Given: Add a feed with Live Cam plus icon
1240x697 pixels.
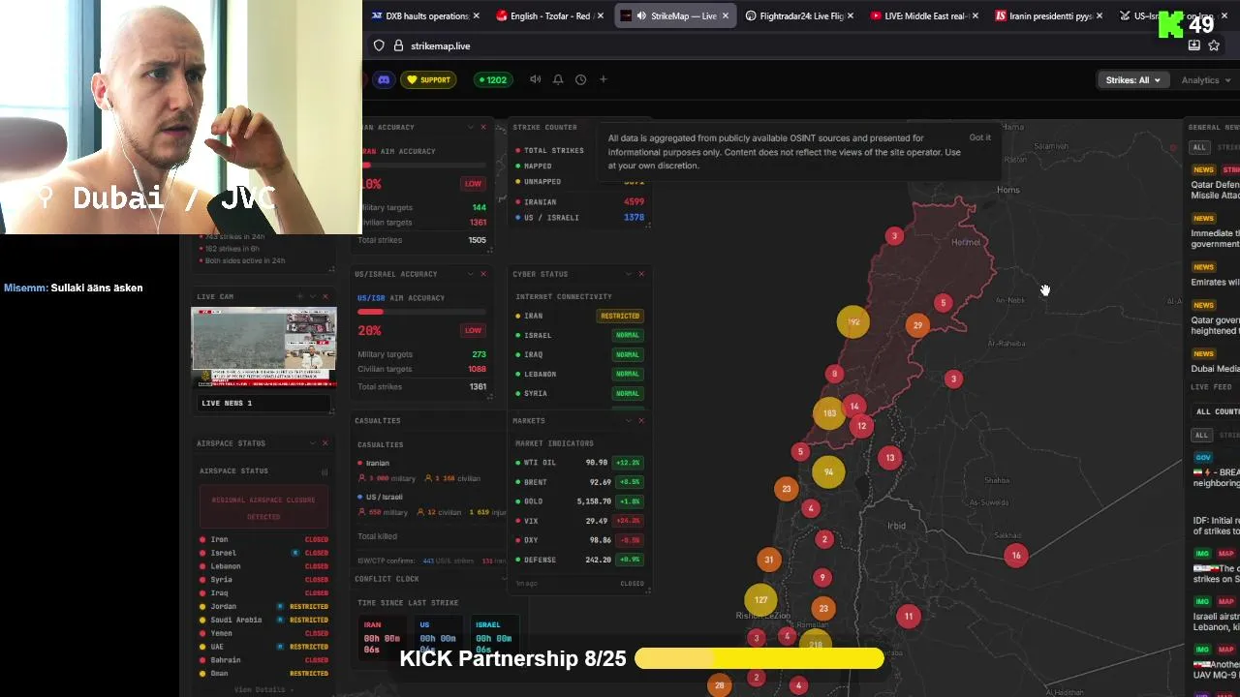Looking at the screenshot, I should click(300, 296).
